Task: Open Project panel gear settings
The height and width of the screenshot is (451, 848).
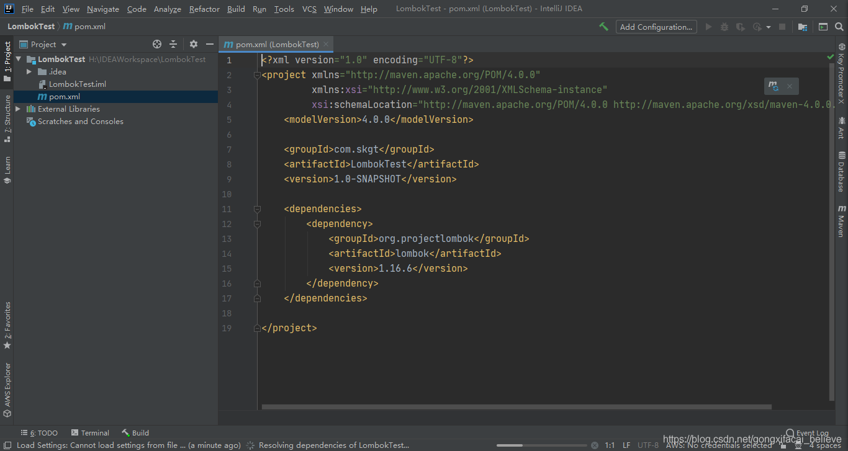Action: [194, 44]
